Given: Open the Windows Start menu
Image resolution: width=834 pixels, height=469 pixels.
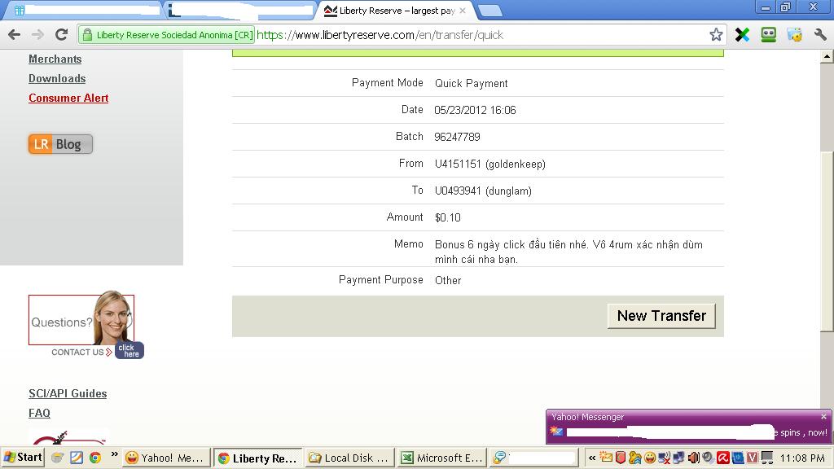Looking at the screenshot, I should point(23,458).
